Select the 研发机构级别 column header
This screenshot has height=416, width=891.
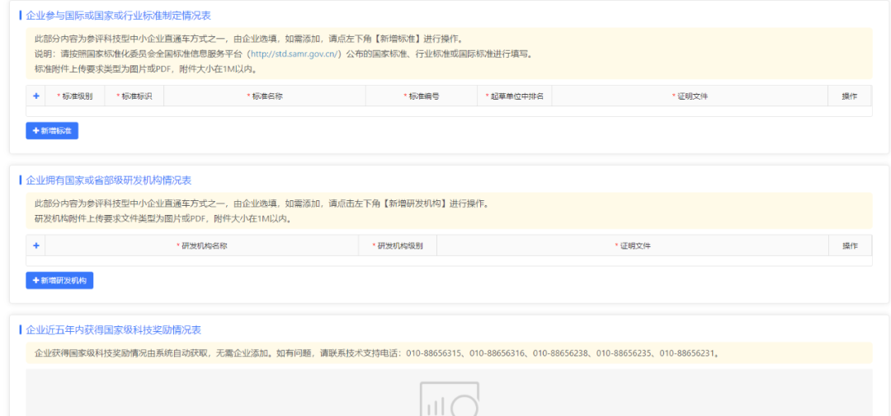[x=398, y=246]
